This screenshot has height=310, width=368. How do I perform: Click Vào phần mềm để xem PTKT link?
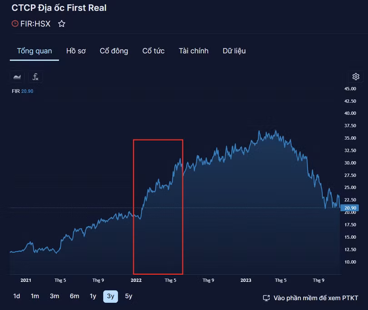coord(316,298)
